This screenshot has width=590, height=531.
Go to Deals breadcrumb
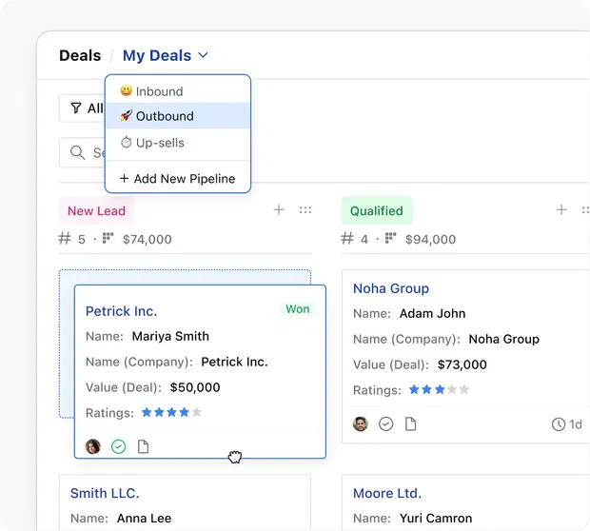coord(80,56)
